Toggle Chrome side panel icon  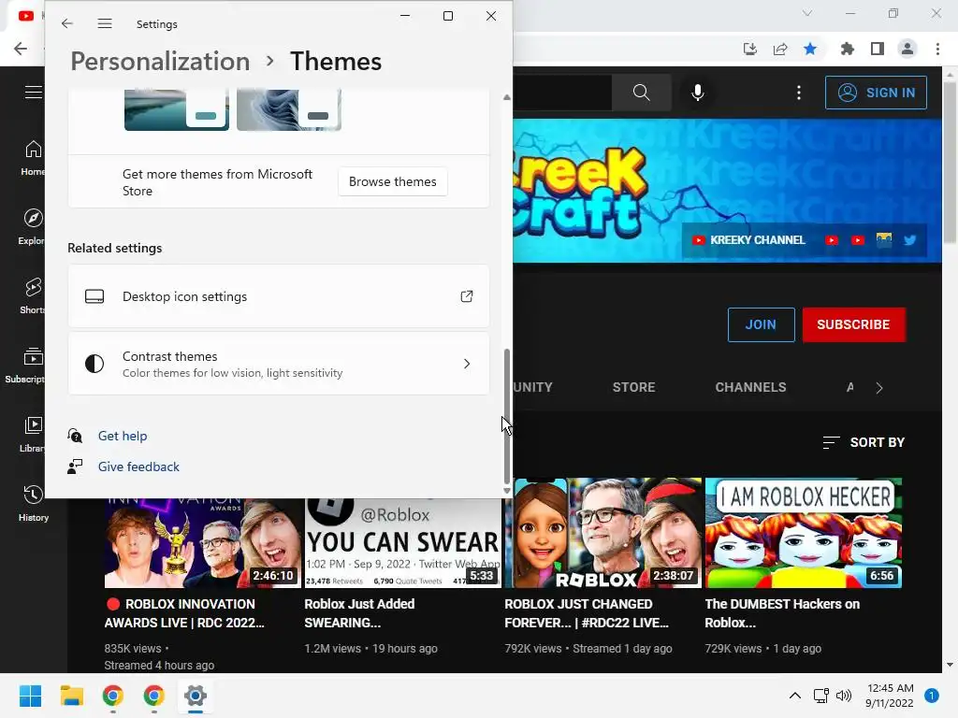[x=878, y=49]
